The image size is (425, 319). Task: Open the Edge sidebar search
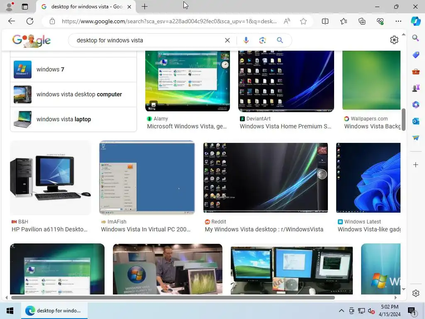click(x=415, y=38)
